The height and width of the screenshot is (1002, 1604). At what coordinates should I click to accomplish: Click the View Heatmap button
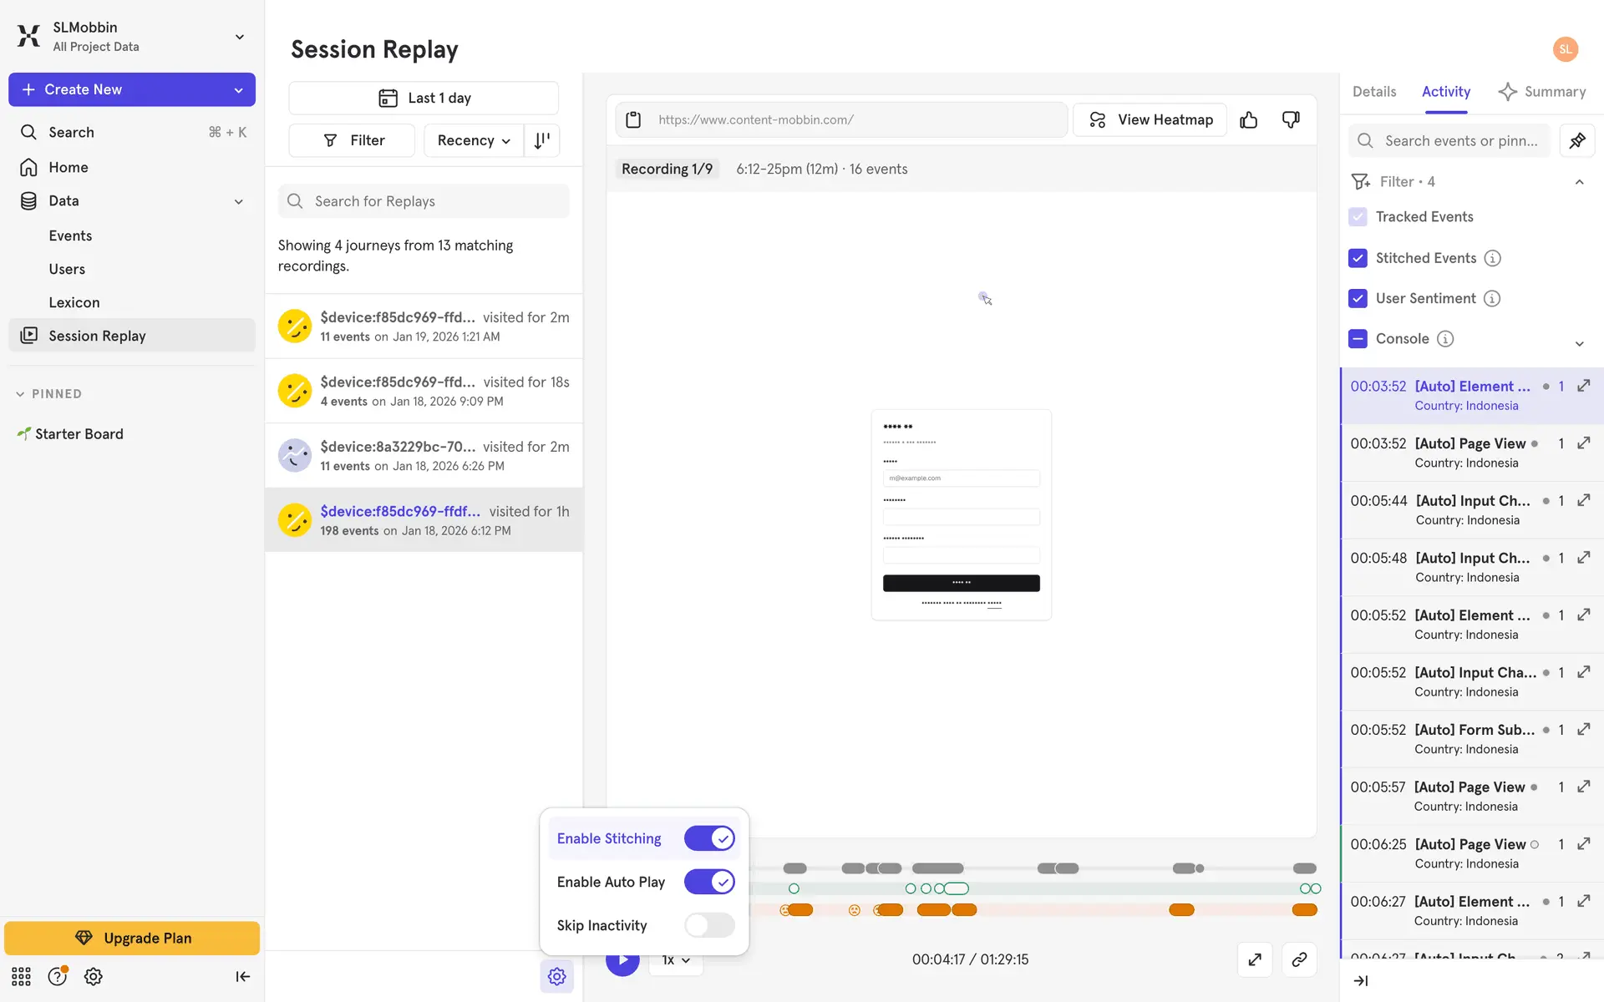pos(1150,120)
